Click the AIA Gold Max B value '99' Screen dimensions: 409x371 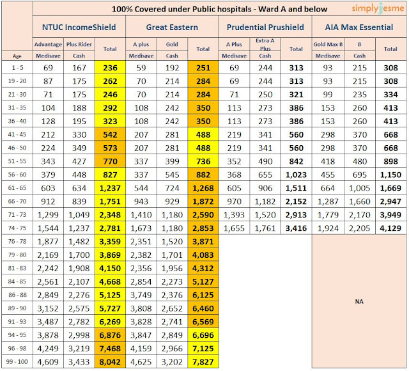tap(328, 95)
